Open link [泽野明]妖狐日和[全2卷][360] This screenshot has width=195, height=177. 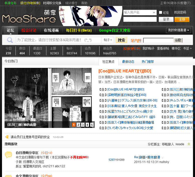click(x=127, y=95)
